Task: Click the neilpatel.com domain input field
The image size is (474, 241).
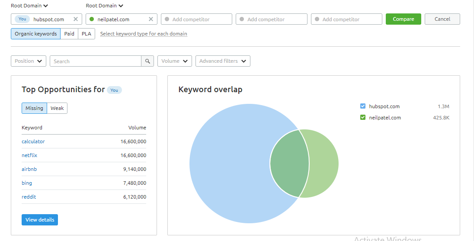Action: point(122,19)
